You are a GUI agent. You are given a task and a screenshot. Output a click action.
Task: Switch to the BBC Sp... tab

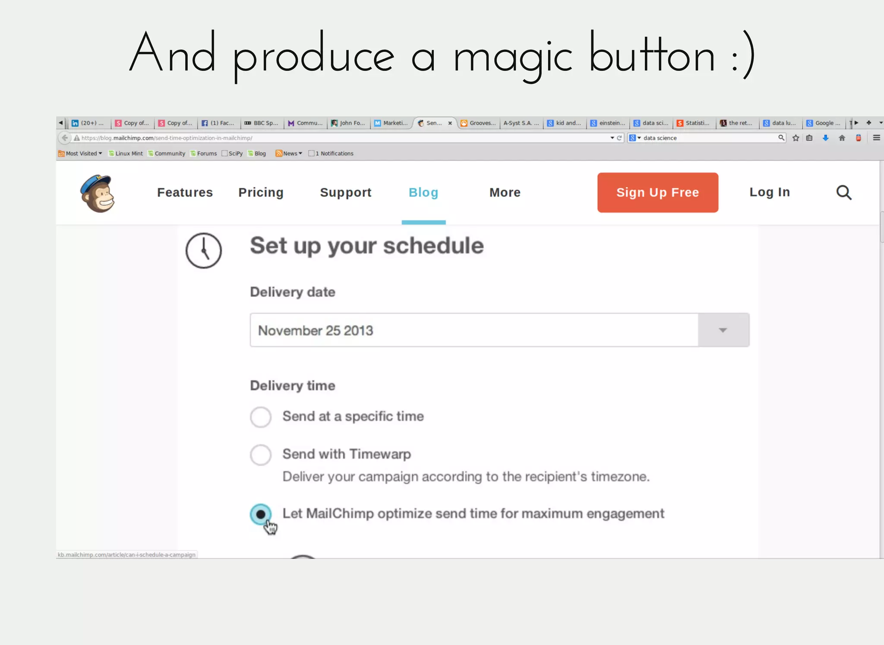[x=262, y=123]
